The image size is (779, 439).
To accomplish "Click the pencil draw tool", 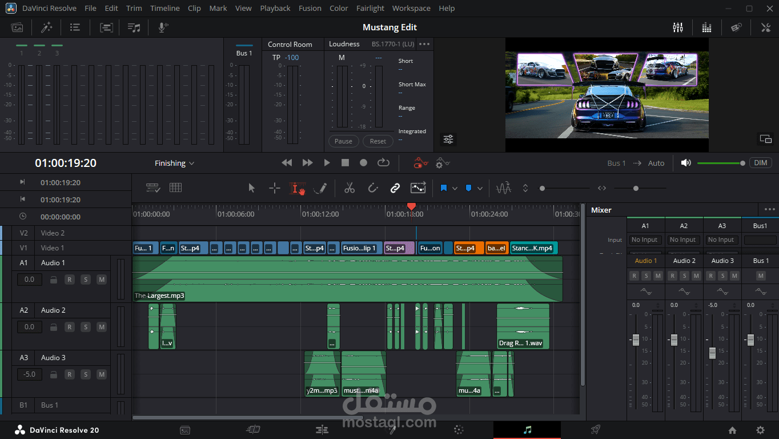I will (320, 188).
